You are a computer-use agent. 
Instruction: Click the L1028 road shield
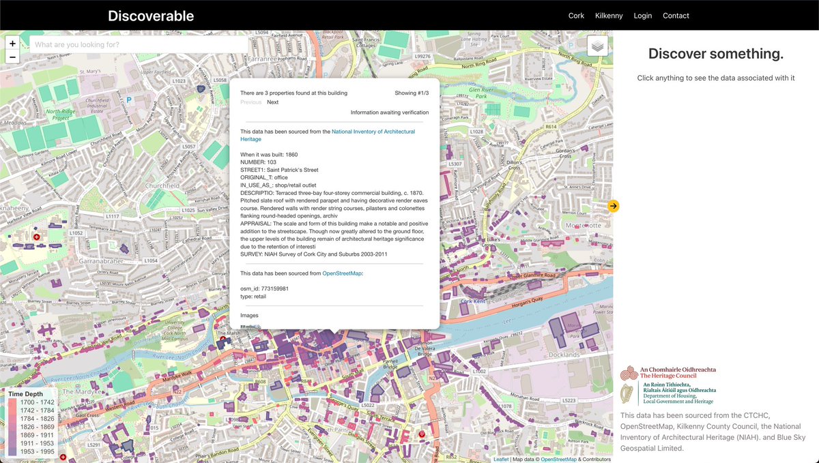477,132
